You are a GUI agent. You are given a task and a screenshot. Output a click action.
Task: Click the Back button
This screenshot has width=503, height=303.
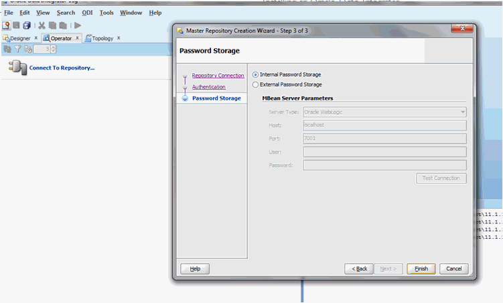pos(359,269)
